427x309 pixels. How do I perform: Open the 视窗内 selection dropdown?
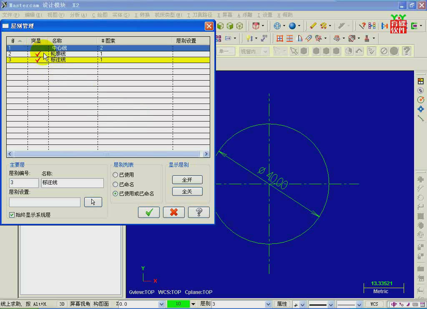click(x=265, y=51)
